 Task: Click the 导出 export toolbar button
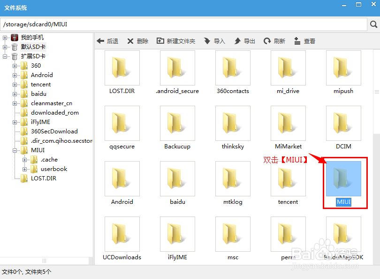tap(244, 41)
